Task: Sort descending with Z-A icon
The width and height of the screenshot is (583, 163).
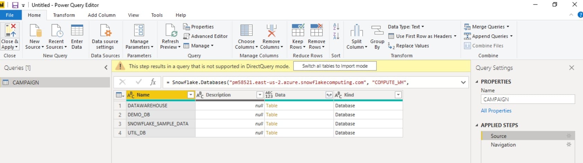Action: (x=336, y=36)
